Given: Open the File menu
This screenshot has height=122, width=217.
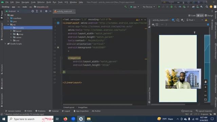Looking at the screenshot, I should 7,2.
